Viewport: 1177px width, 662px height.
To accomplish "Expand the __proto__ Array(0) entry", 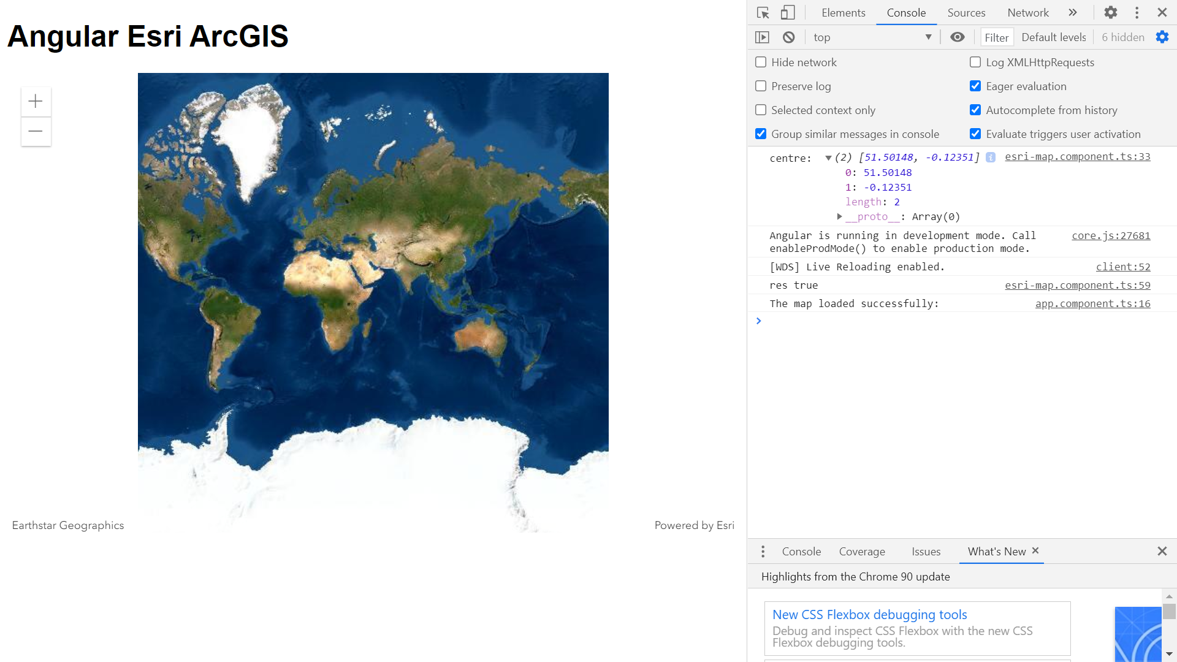I will pos(839,216).
